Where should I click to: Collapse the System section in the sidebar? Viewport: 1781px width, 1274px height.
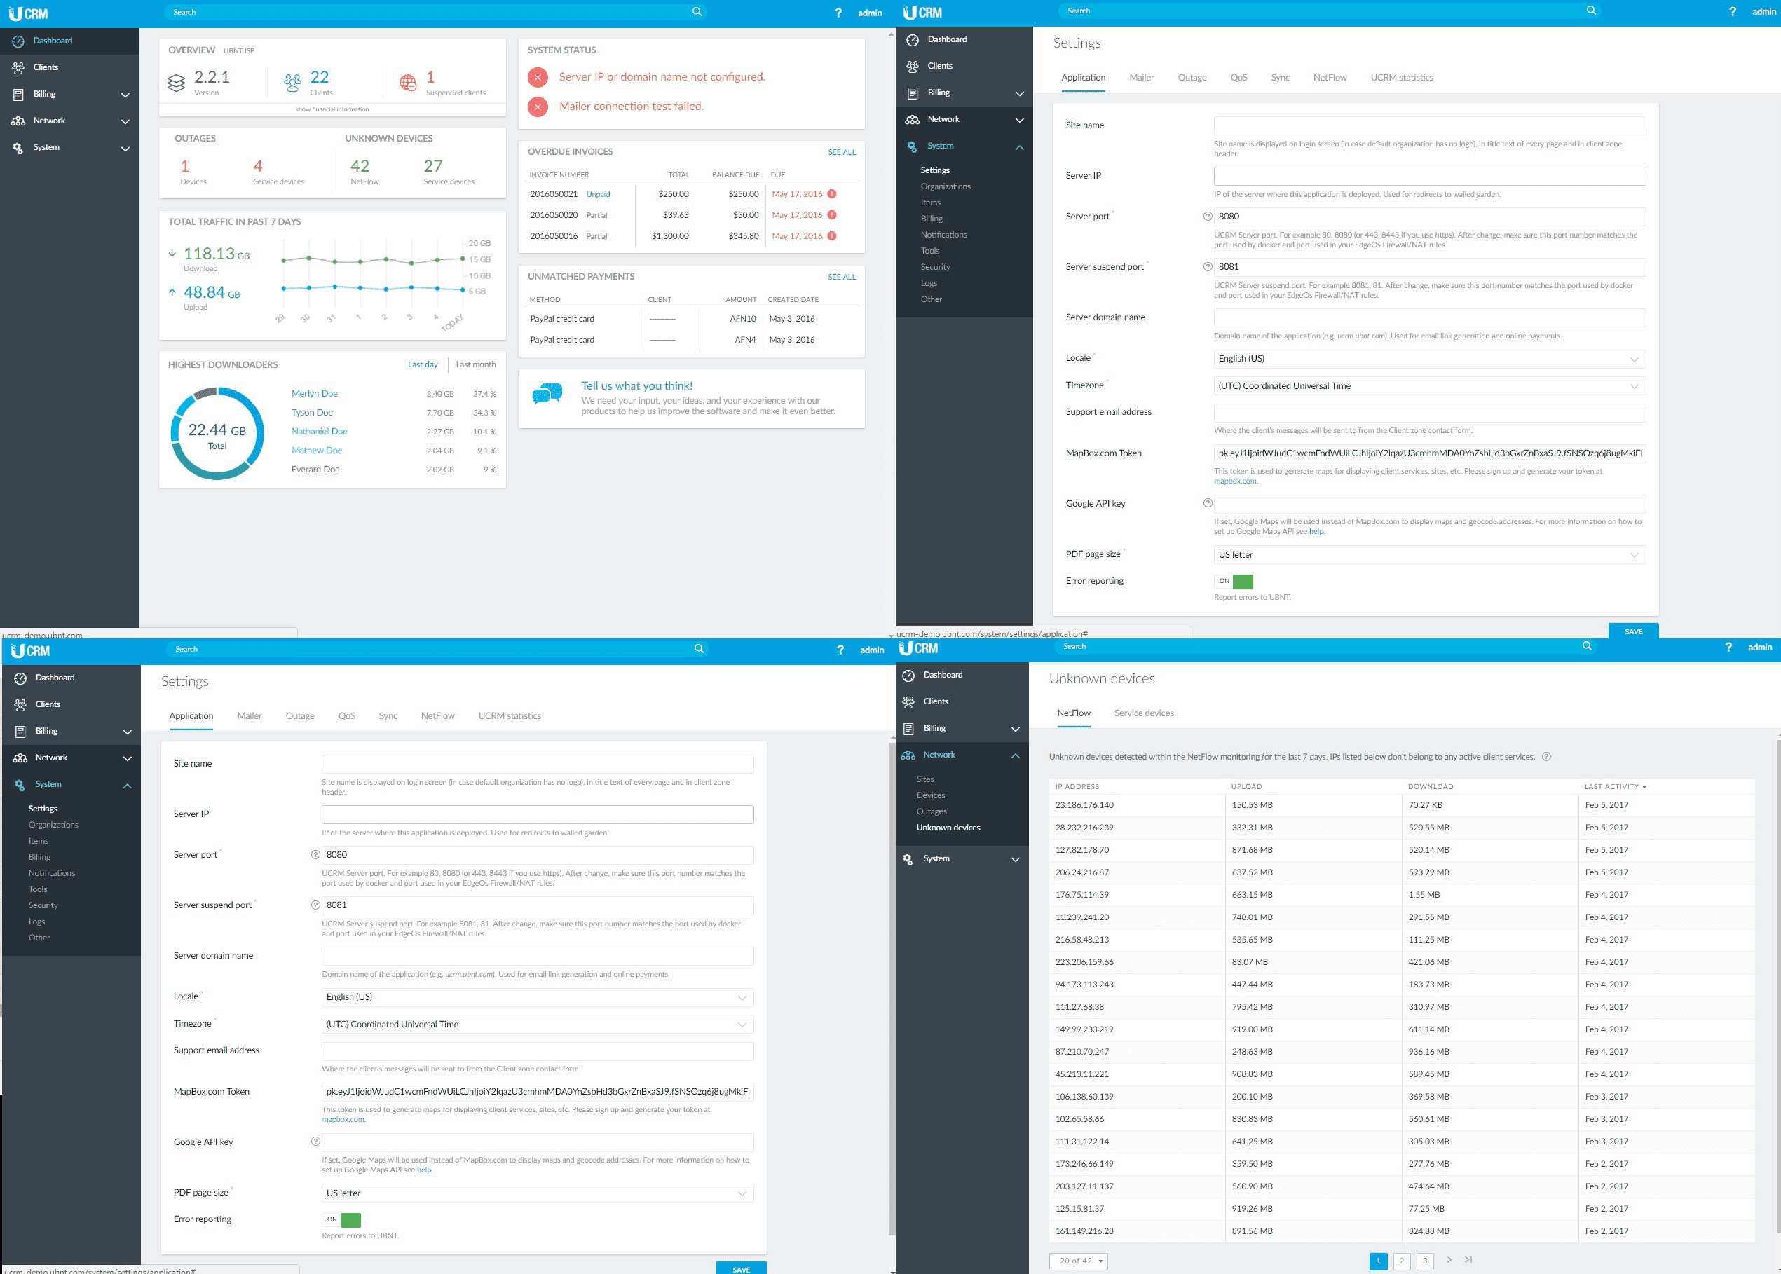pos(1019,146)
